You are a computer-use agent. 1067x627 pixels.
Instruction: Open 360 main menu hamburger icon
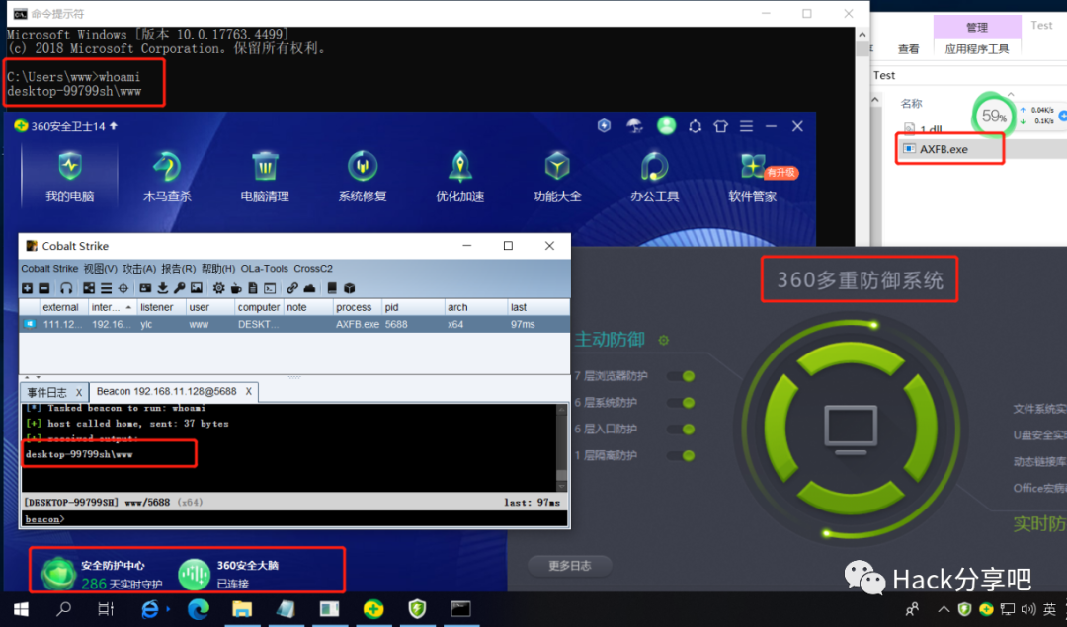(747, 126)
